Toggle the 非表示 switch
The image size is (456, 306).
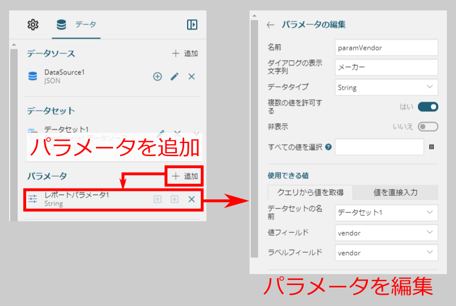[428, 127]
